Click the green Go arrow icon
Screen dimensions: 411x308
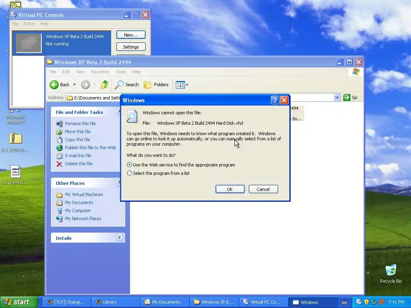[x=347, y=97]
